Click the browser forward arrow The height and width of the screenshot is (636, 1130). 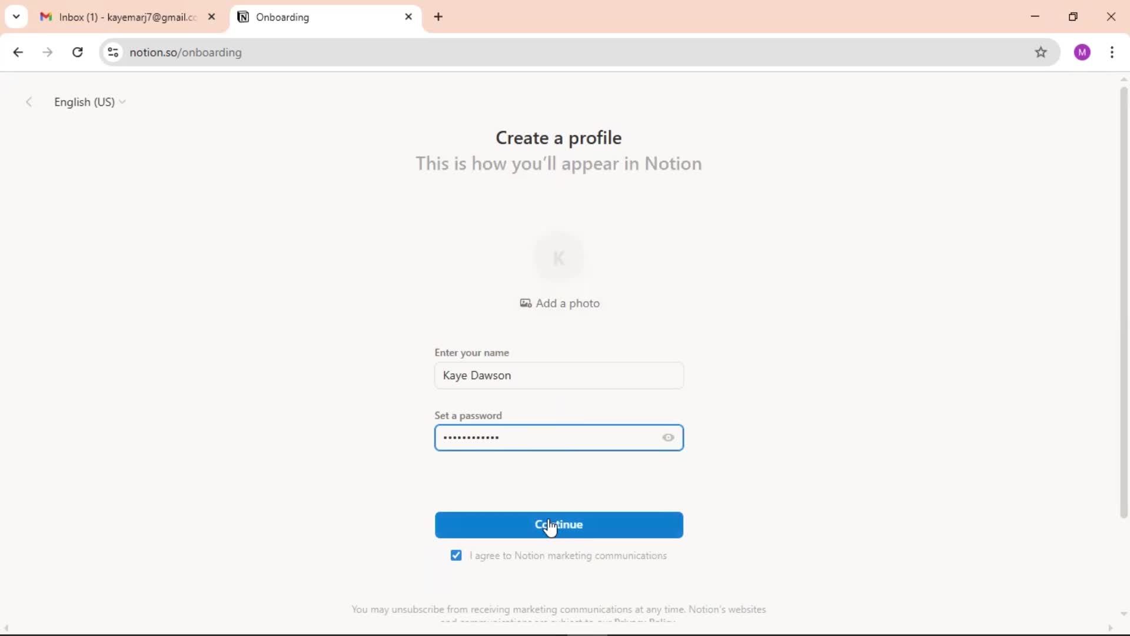[48, 52]
